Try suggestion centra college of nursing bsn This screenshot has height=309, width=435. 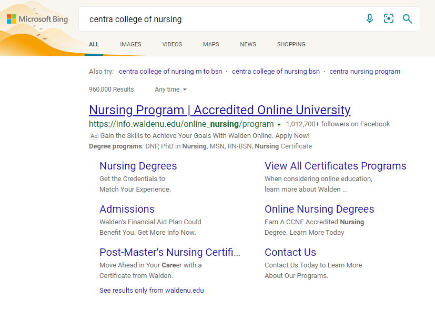coord(276,72)
